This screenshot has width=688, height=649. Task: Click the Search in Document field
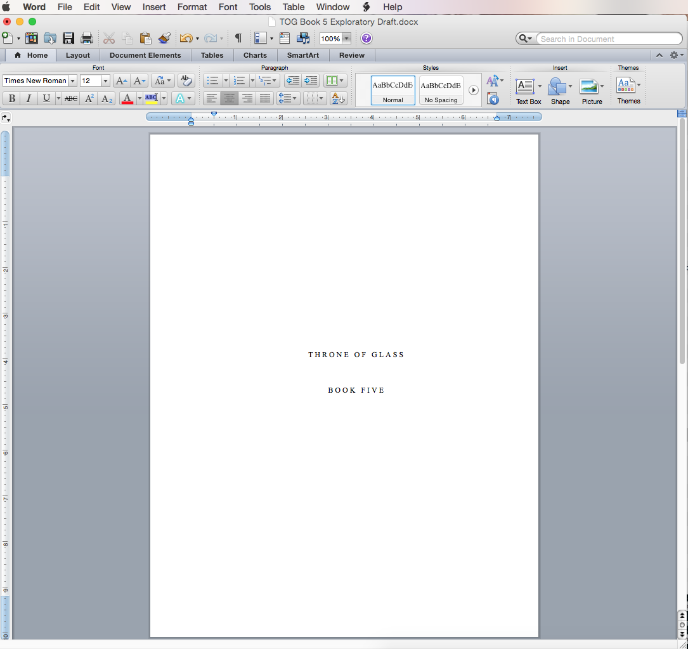(x=609, y=39)
